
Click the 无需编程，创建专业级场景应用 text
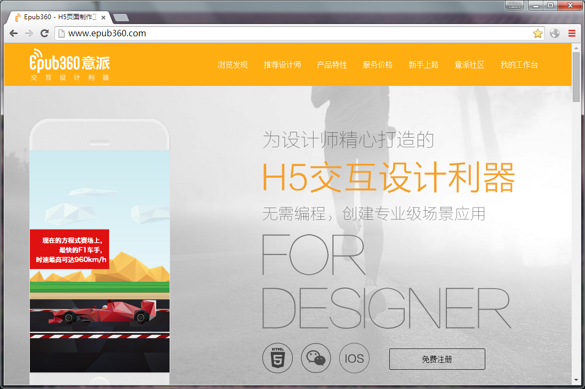tap(374, 213)
